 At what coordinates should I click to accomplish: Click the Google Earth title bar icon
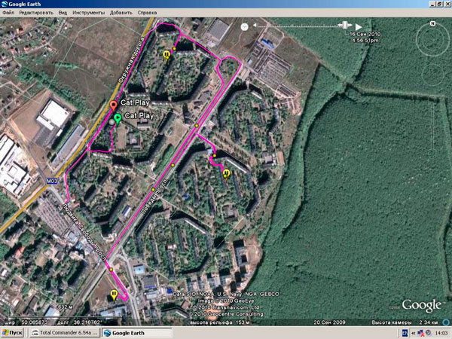click(5, 4)
